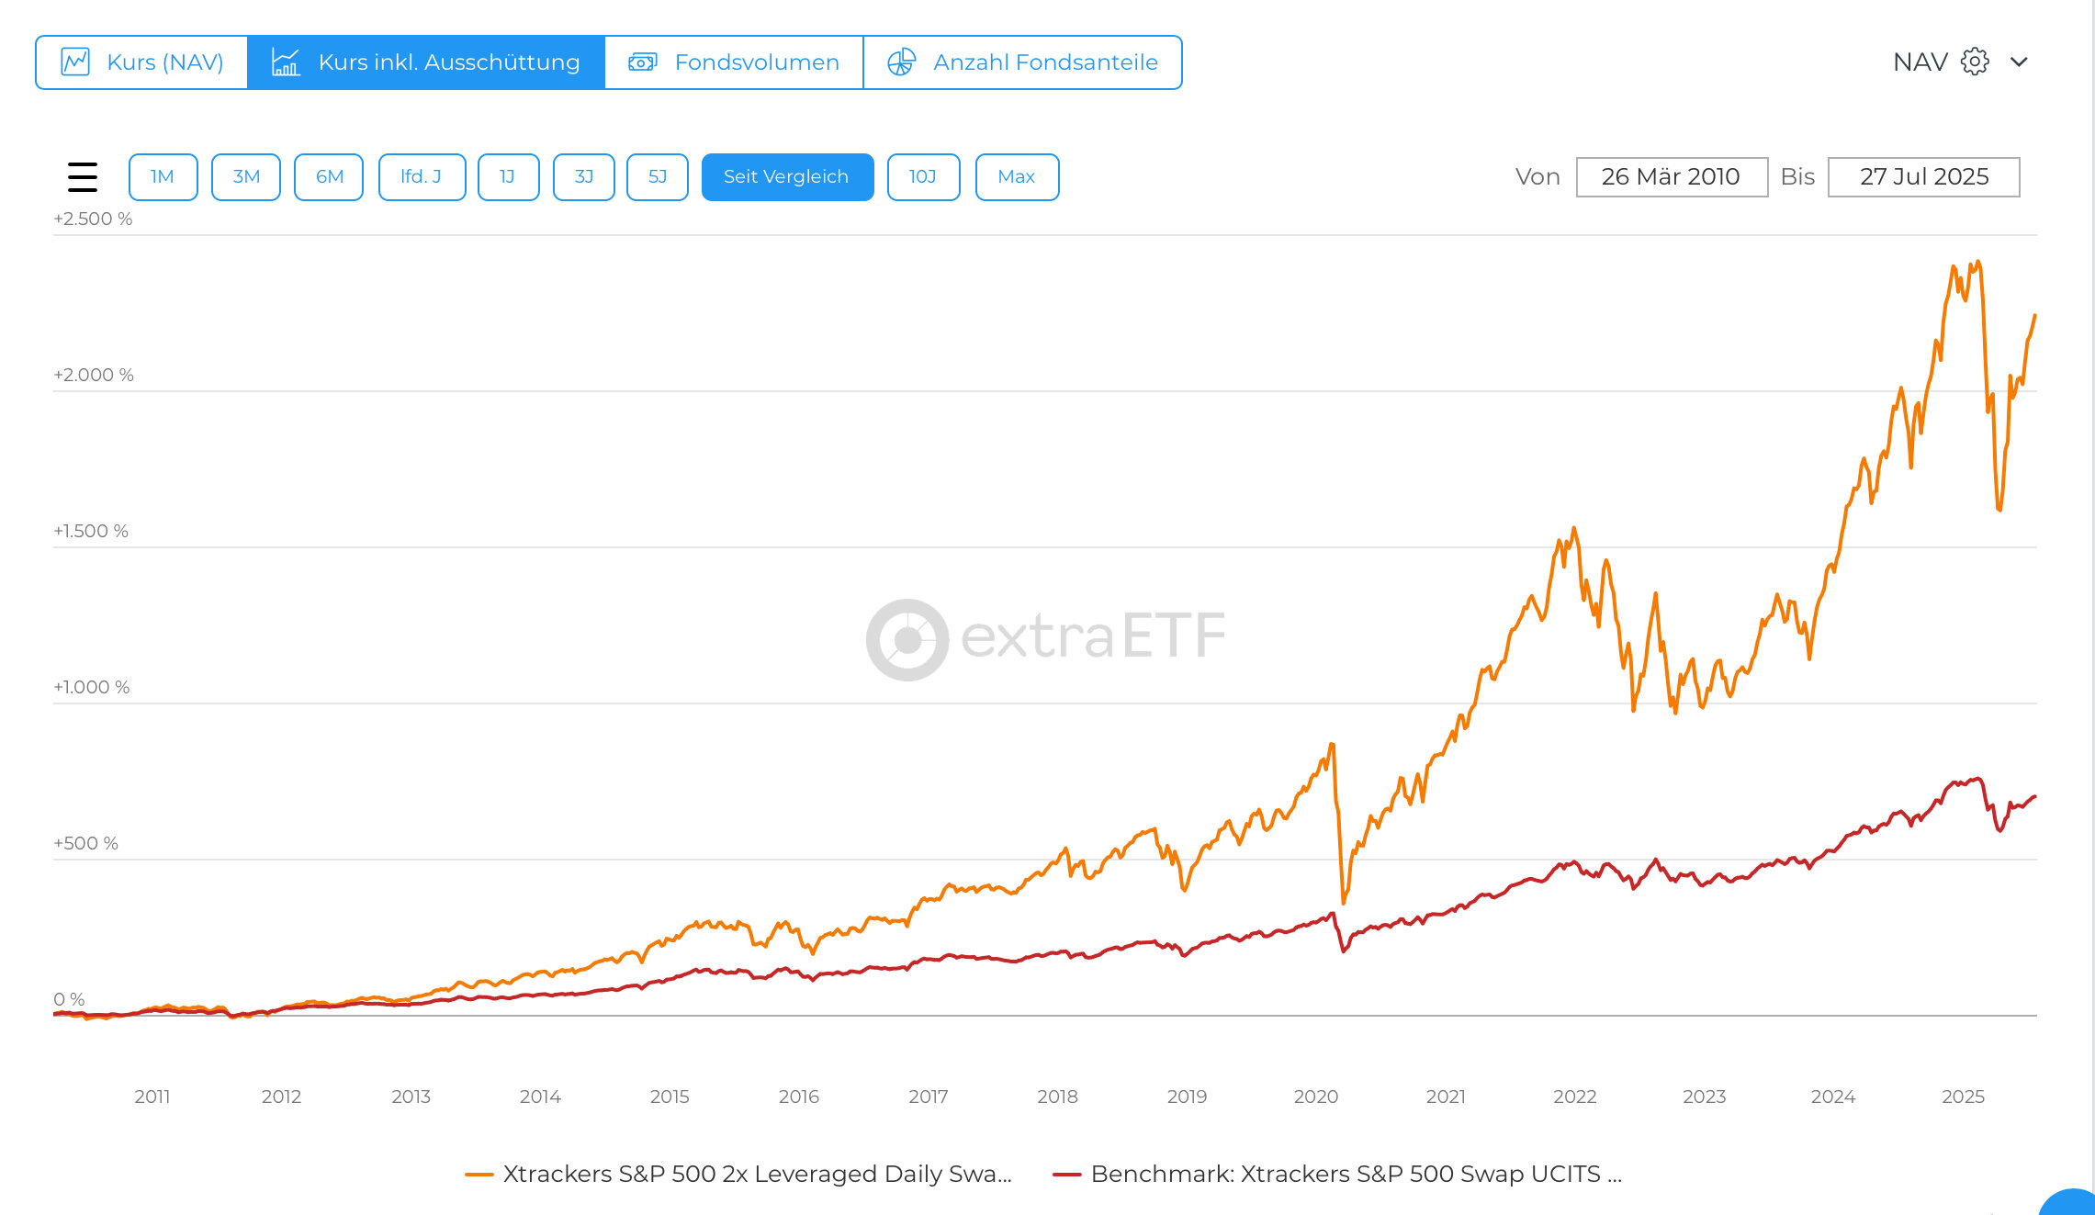Select the 10J time range button
The image size is (2095, 1215).
coord(923,177)
